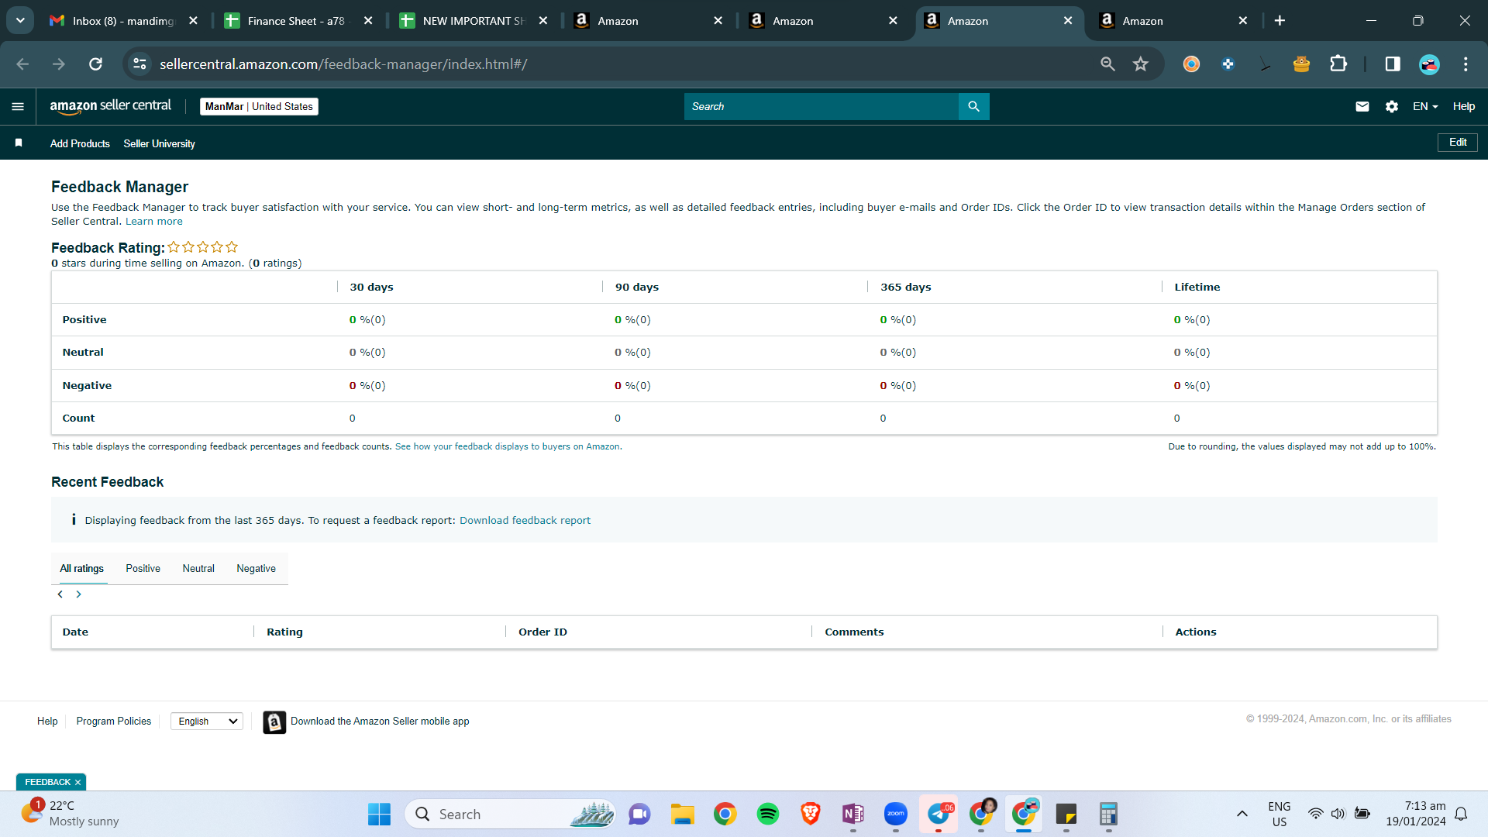Open File Explorer from the taskbar
1488x837 pixels.
(x=683, y=815)
